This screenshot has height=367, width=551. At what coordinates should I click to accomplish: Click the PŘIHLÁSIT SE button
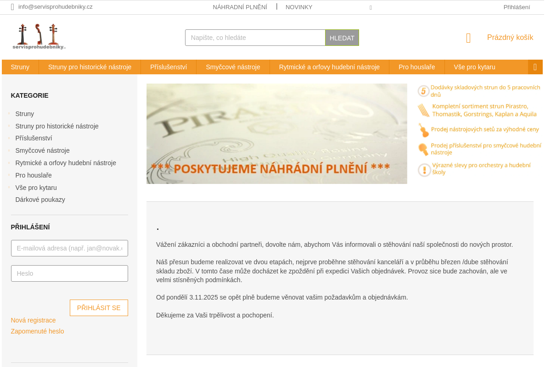pos(99,308)
